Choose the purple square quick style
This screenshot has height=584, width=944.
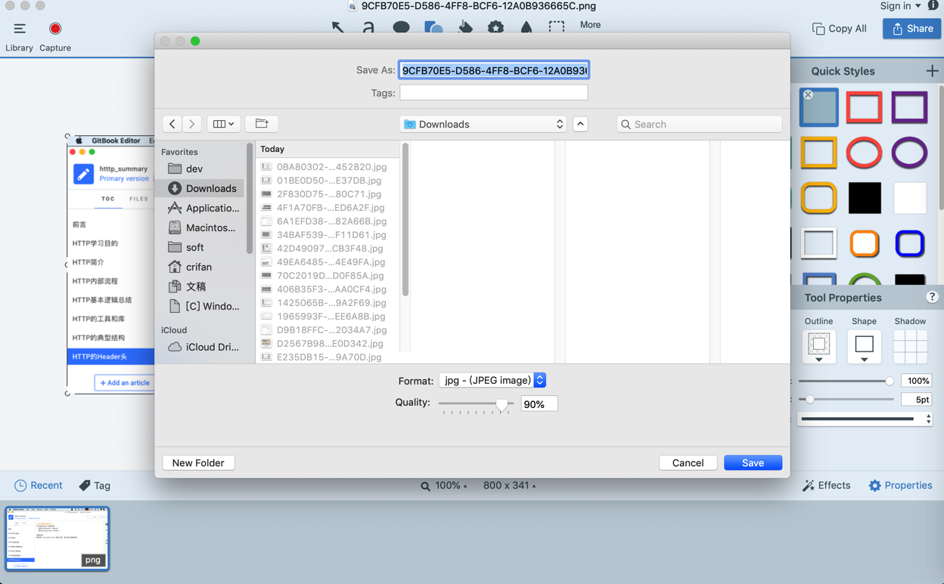click(909, 107)
